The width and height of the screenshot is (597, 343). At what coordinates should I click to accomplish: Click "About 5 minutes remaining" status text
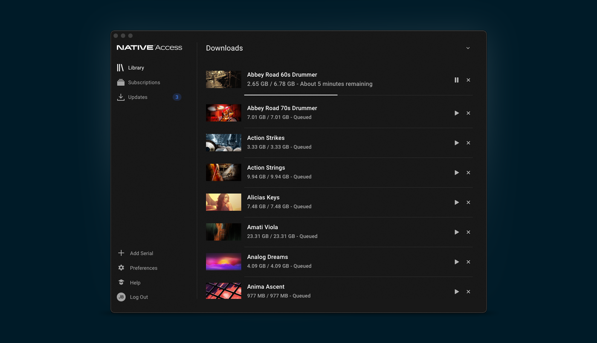(336, 84)
